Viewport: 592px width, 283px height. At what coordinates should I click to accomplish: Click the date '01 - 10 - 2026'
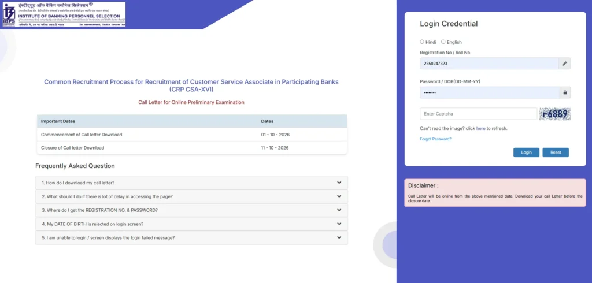tap(275, 135)
